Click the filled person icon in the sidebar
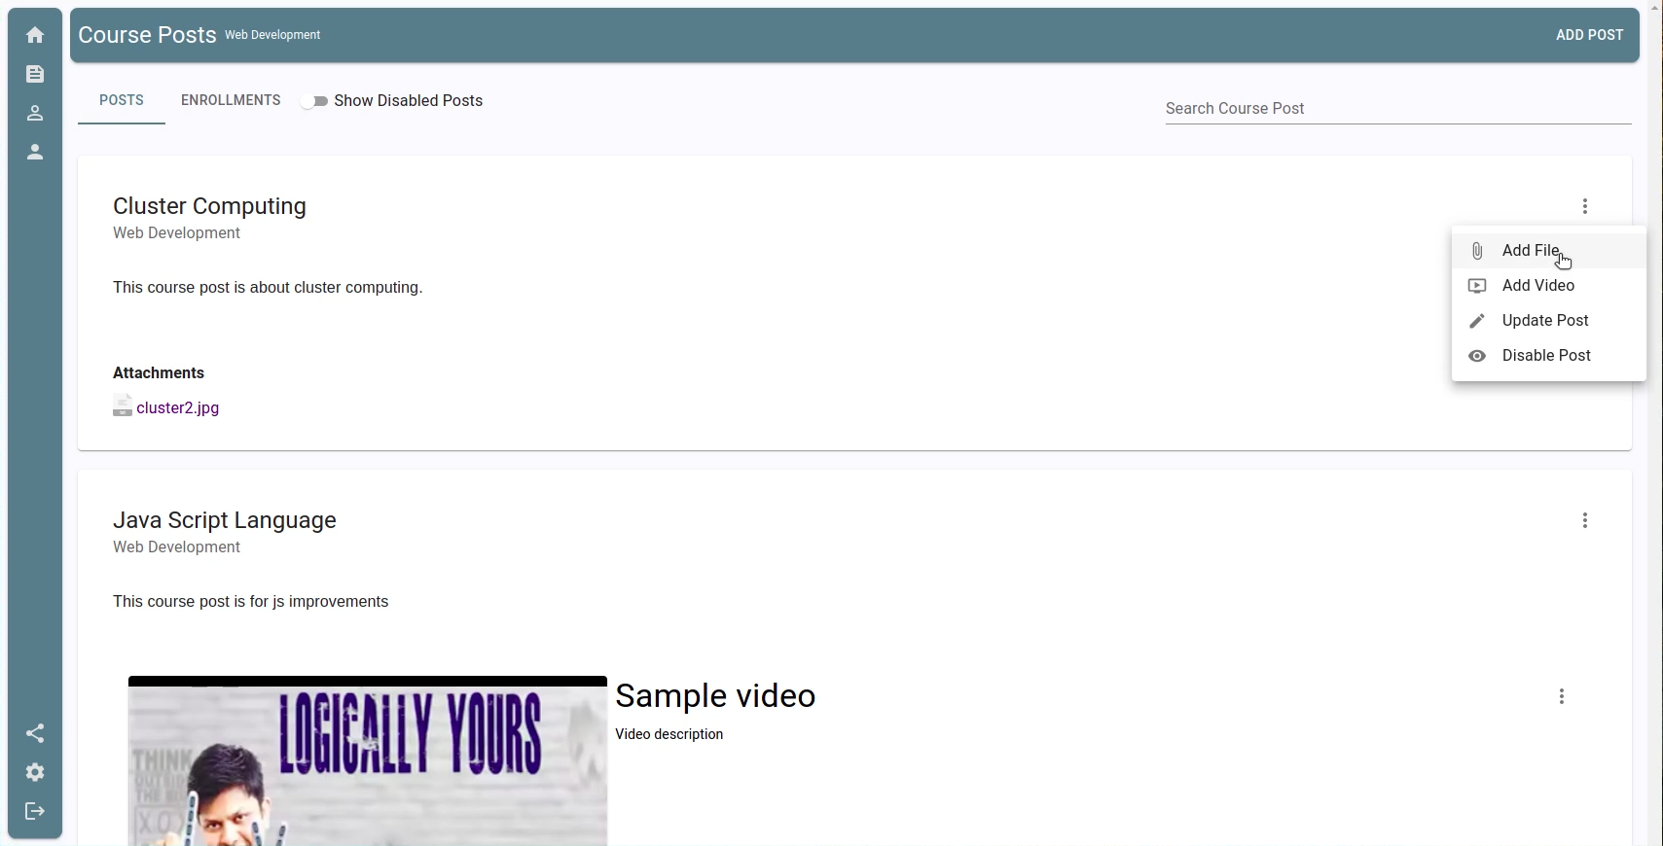Image resolution: width=1663 pixels, height=846 pixels. click(x=35, y=152)
